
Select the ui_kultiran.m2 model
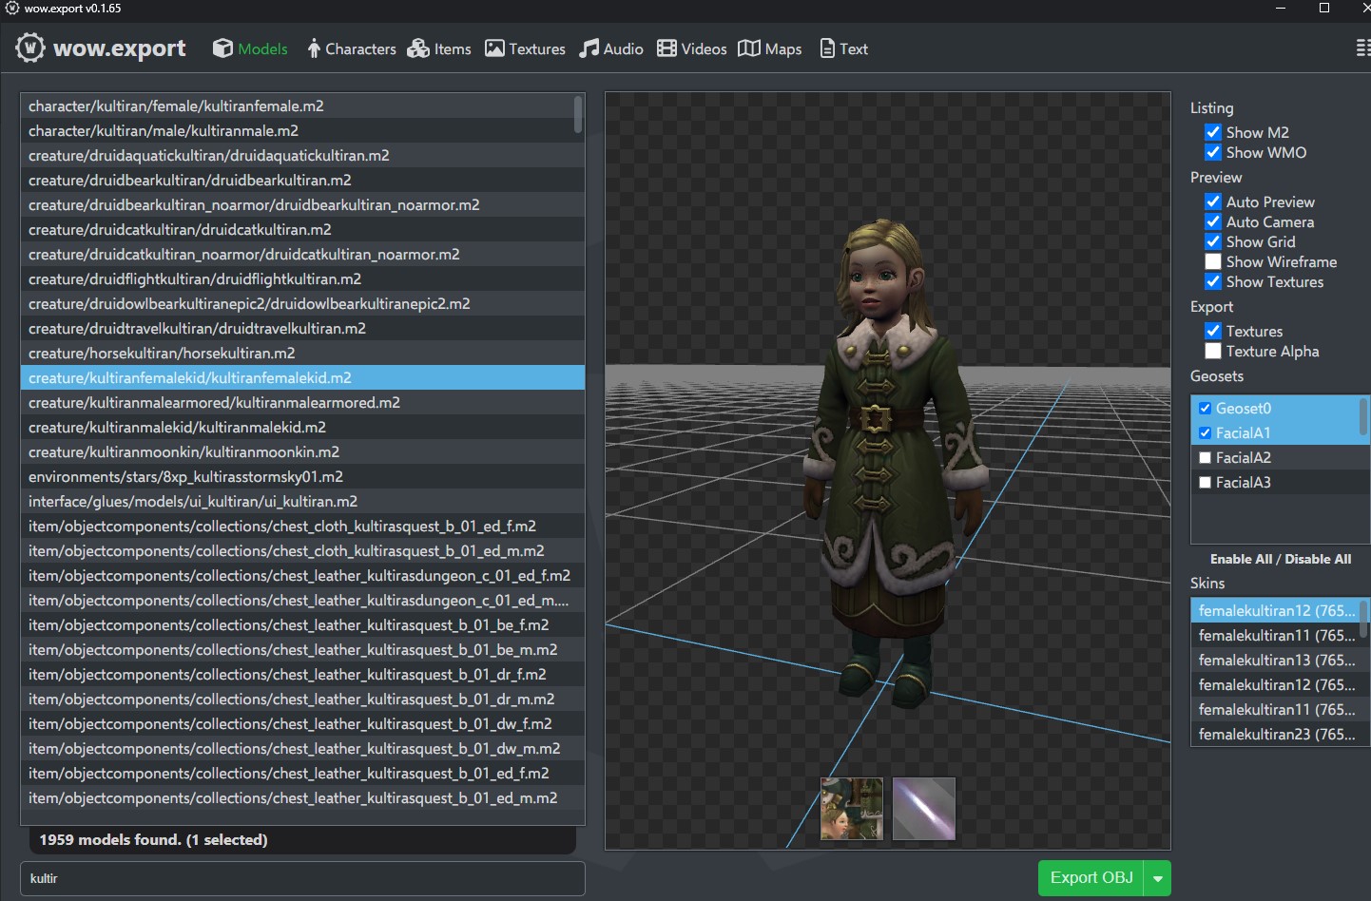(x=302, y=501)
